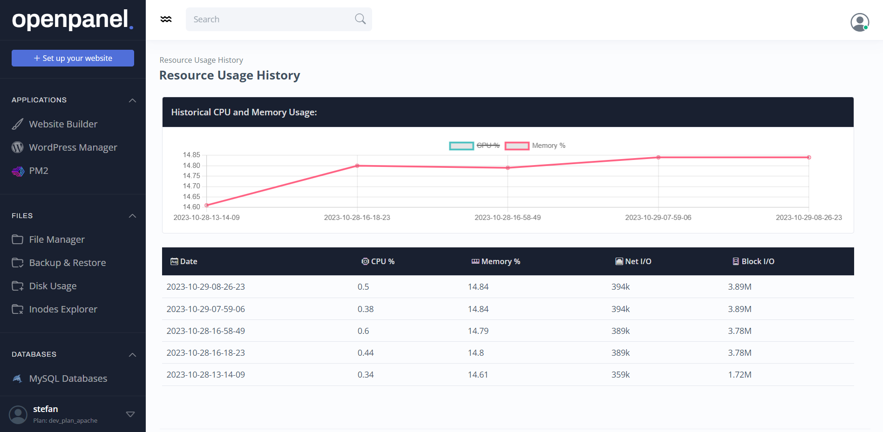Click the WordPress Manager logo icon

[x=17, y=147]
